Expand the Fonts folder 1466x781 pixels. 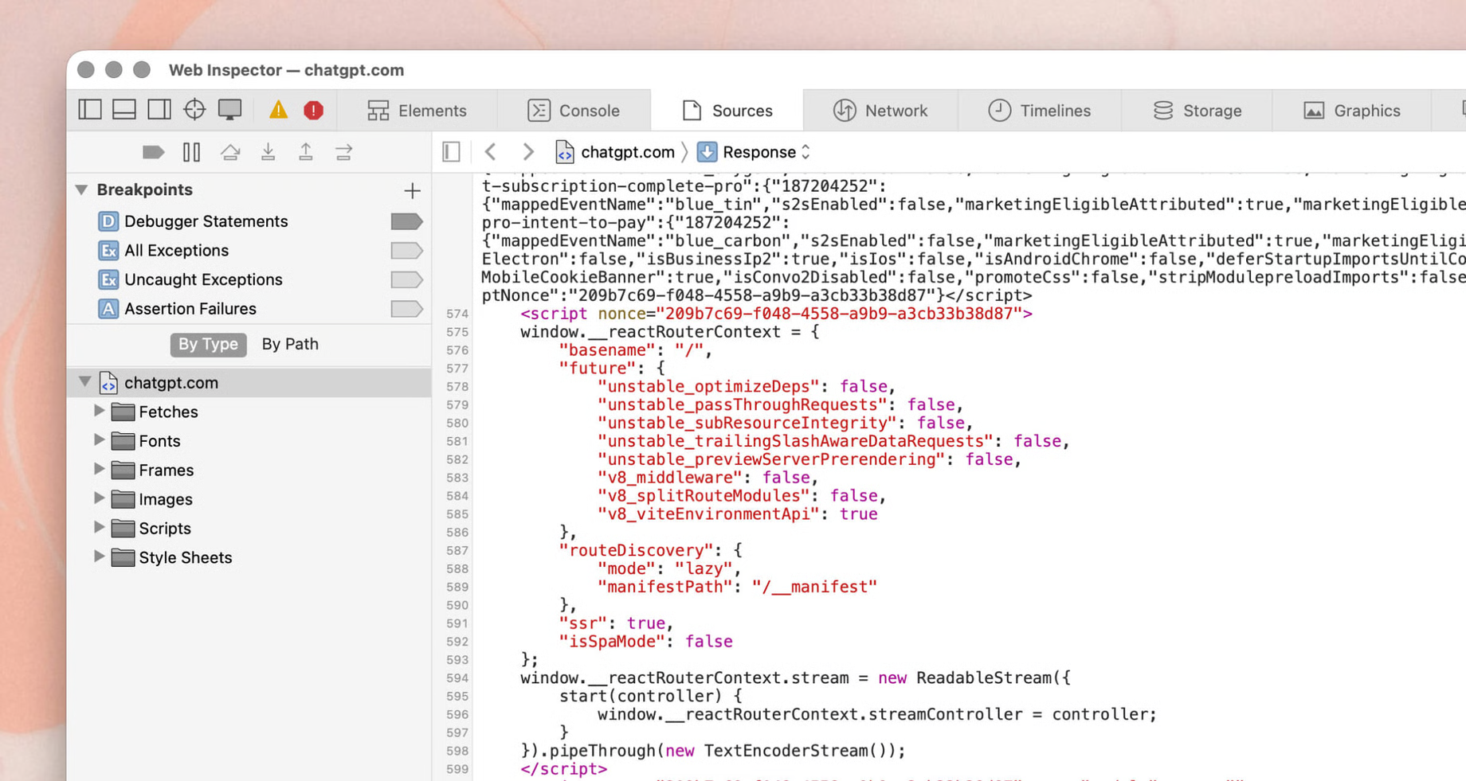coord(99,439)
